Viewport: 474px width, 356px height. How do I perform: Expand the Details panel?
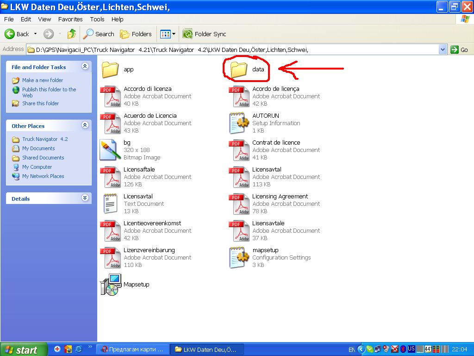click(85, 198)
